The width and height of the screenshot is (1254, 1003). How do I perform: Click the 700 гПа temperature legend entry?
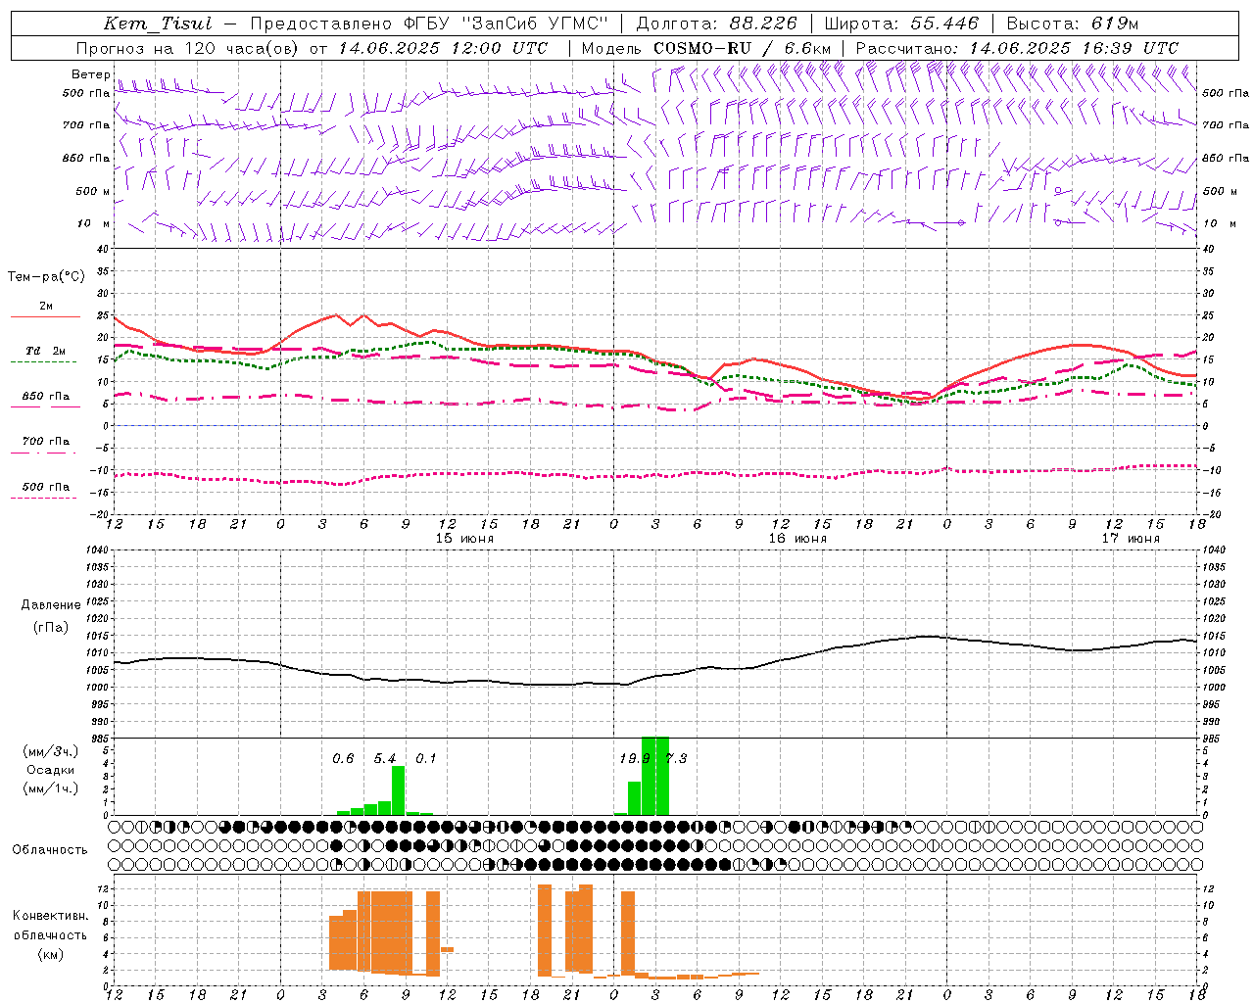46,442
